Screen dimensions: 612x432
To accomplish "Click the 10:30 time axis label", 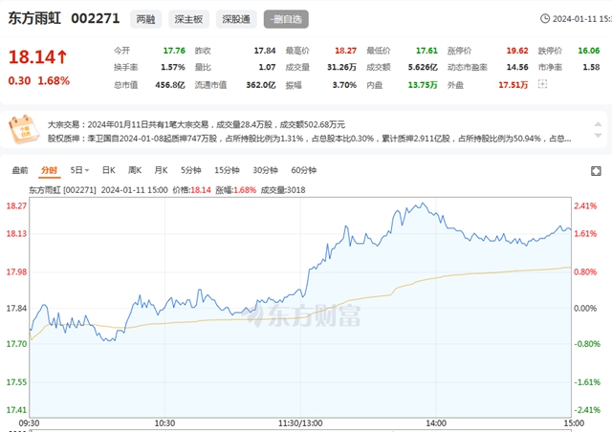I will click(164, 423).
